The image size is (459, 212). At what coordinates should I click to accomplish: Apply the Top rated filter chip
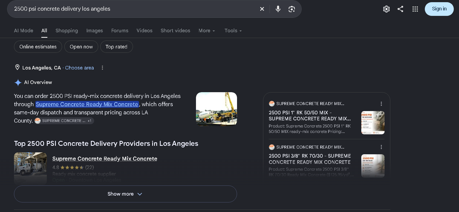(x=116, y=47)
